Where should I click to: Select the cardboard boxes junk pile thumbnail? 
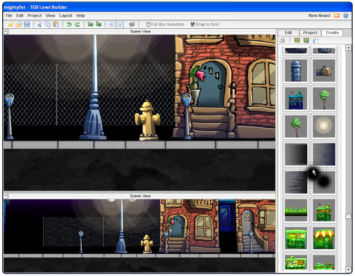324,70
